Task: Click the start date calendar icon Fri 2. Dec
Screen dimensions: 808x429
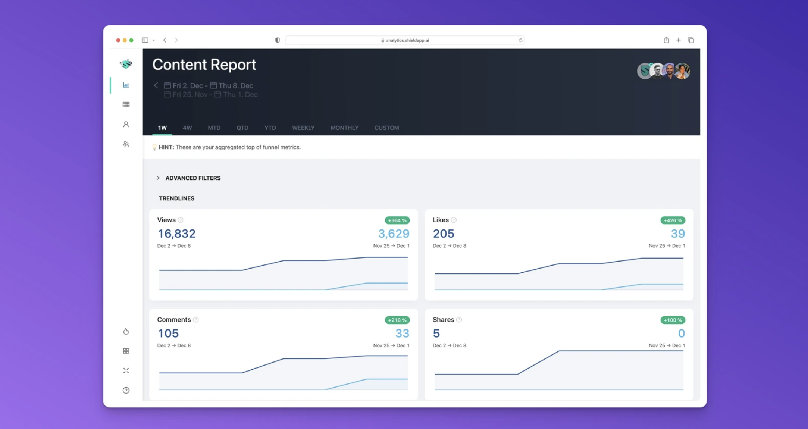Action: (x=167, y=85)
